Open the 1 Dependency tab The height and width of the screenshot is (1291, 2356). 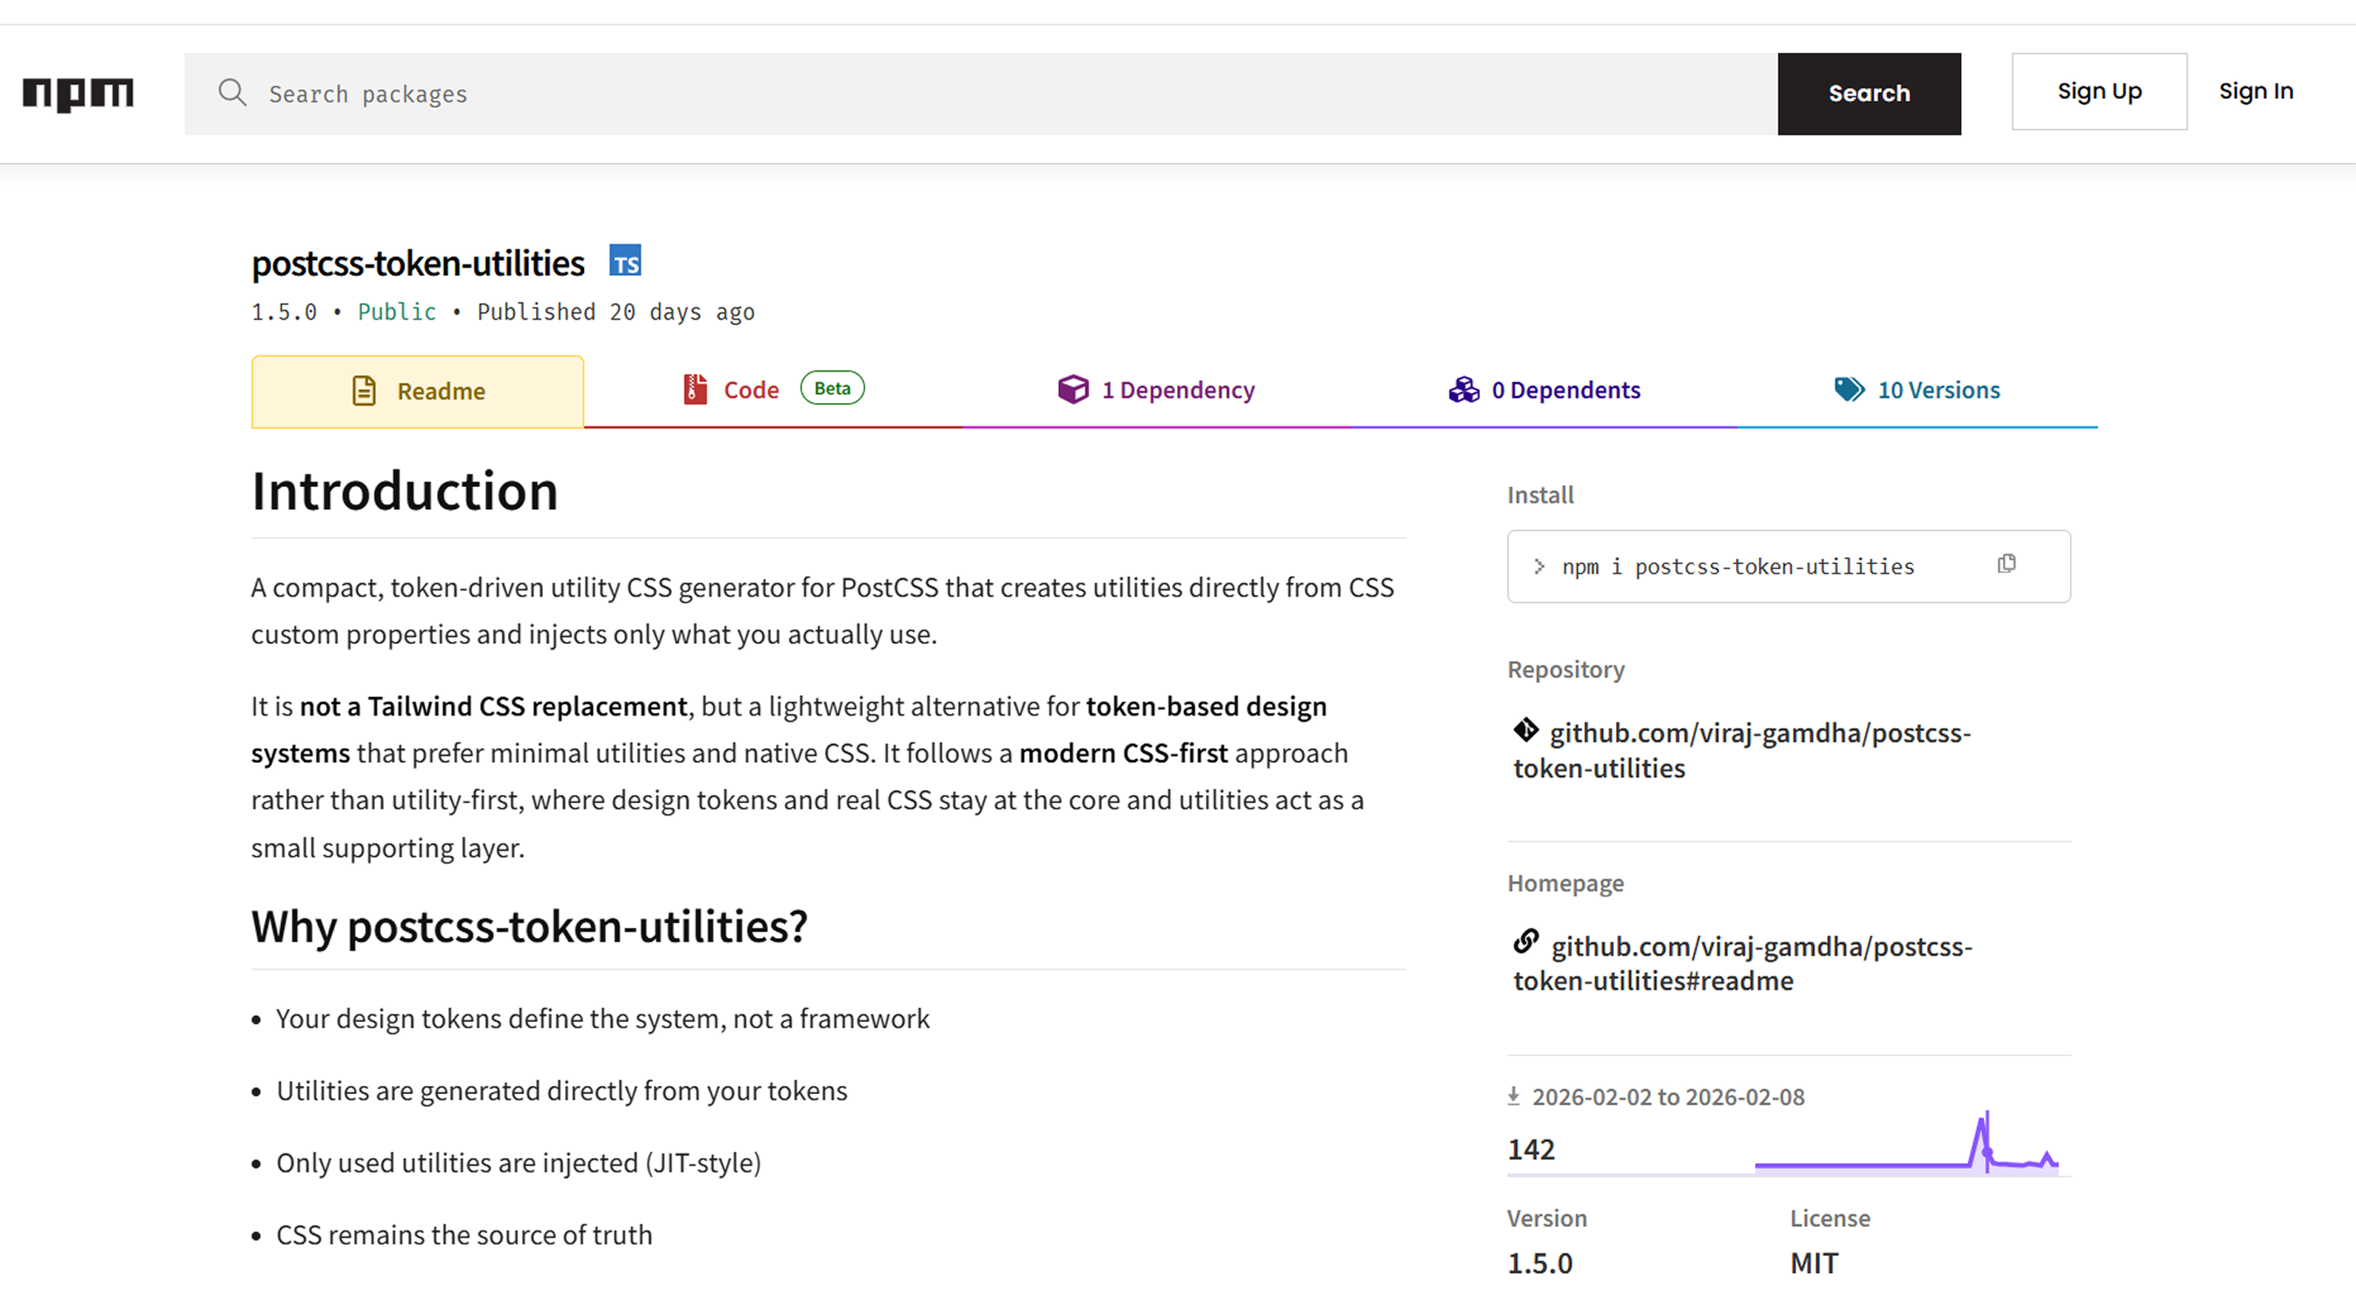pyautogui.click(x=1156, y=391)
